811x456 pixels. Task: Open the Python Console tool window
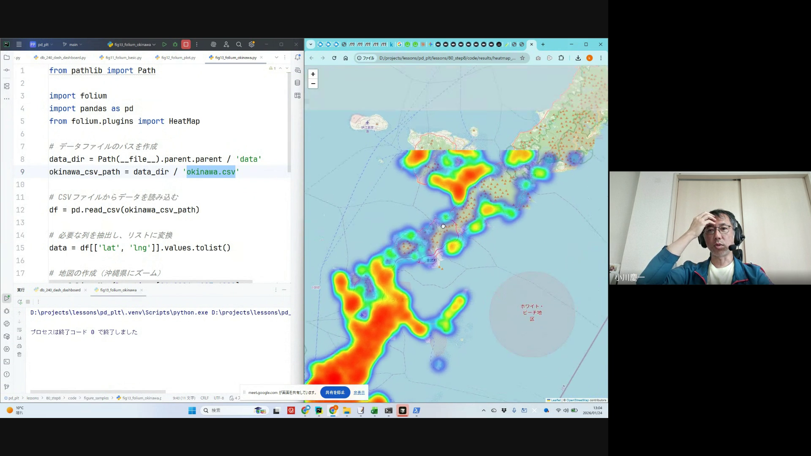6,324
